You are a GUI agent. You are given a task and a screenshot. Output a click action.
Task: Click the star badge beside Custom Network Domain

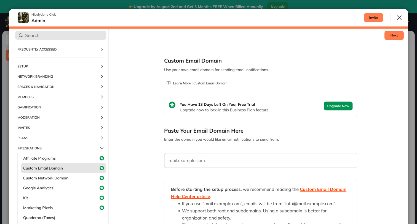[x=102, y=178]
